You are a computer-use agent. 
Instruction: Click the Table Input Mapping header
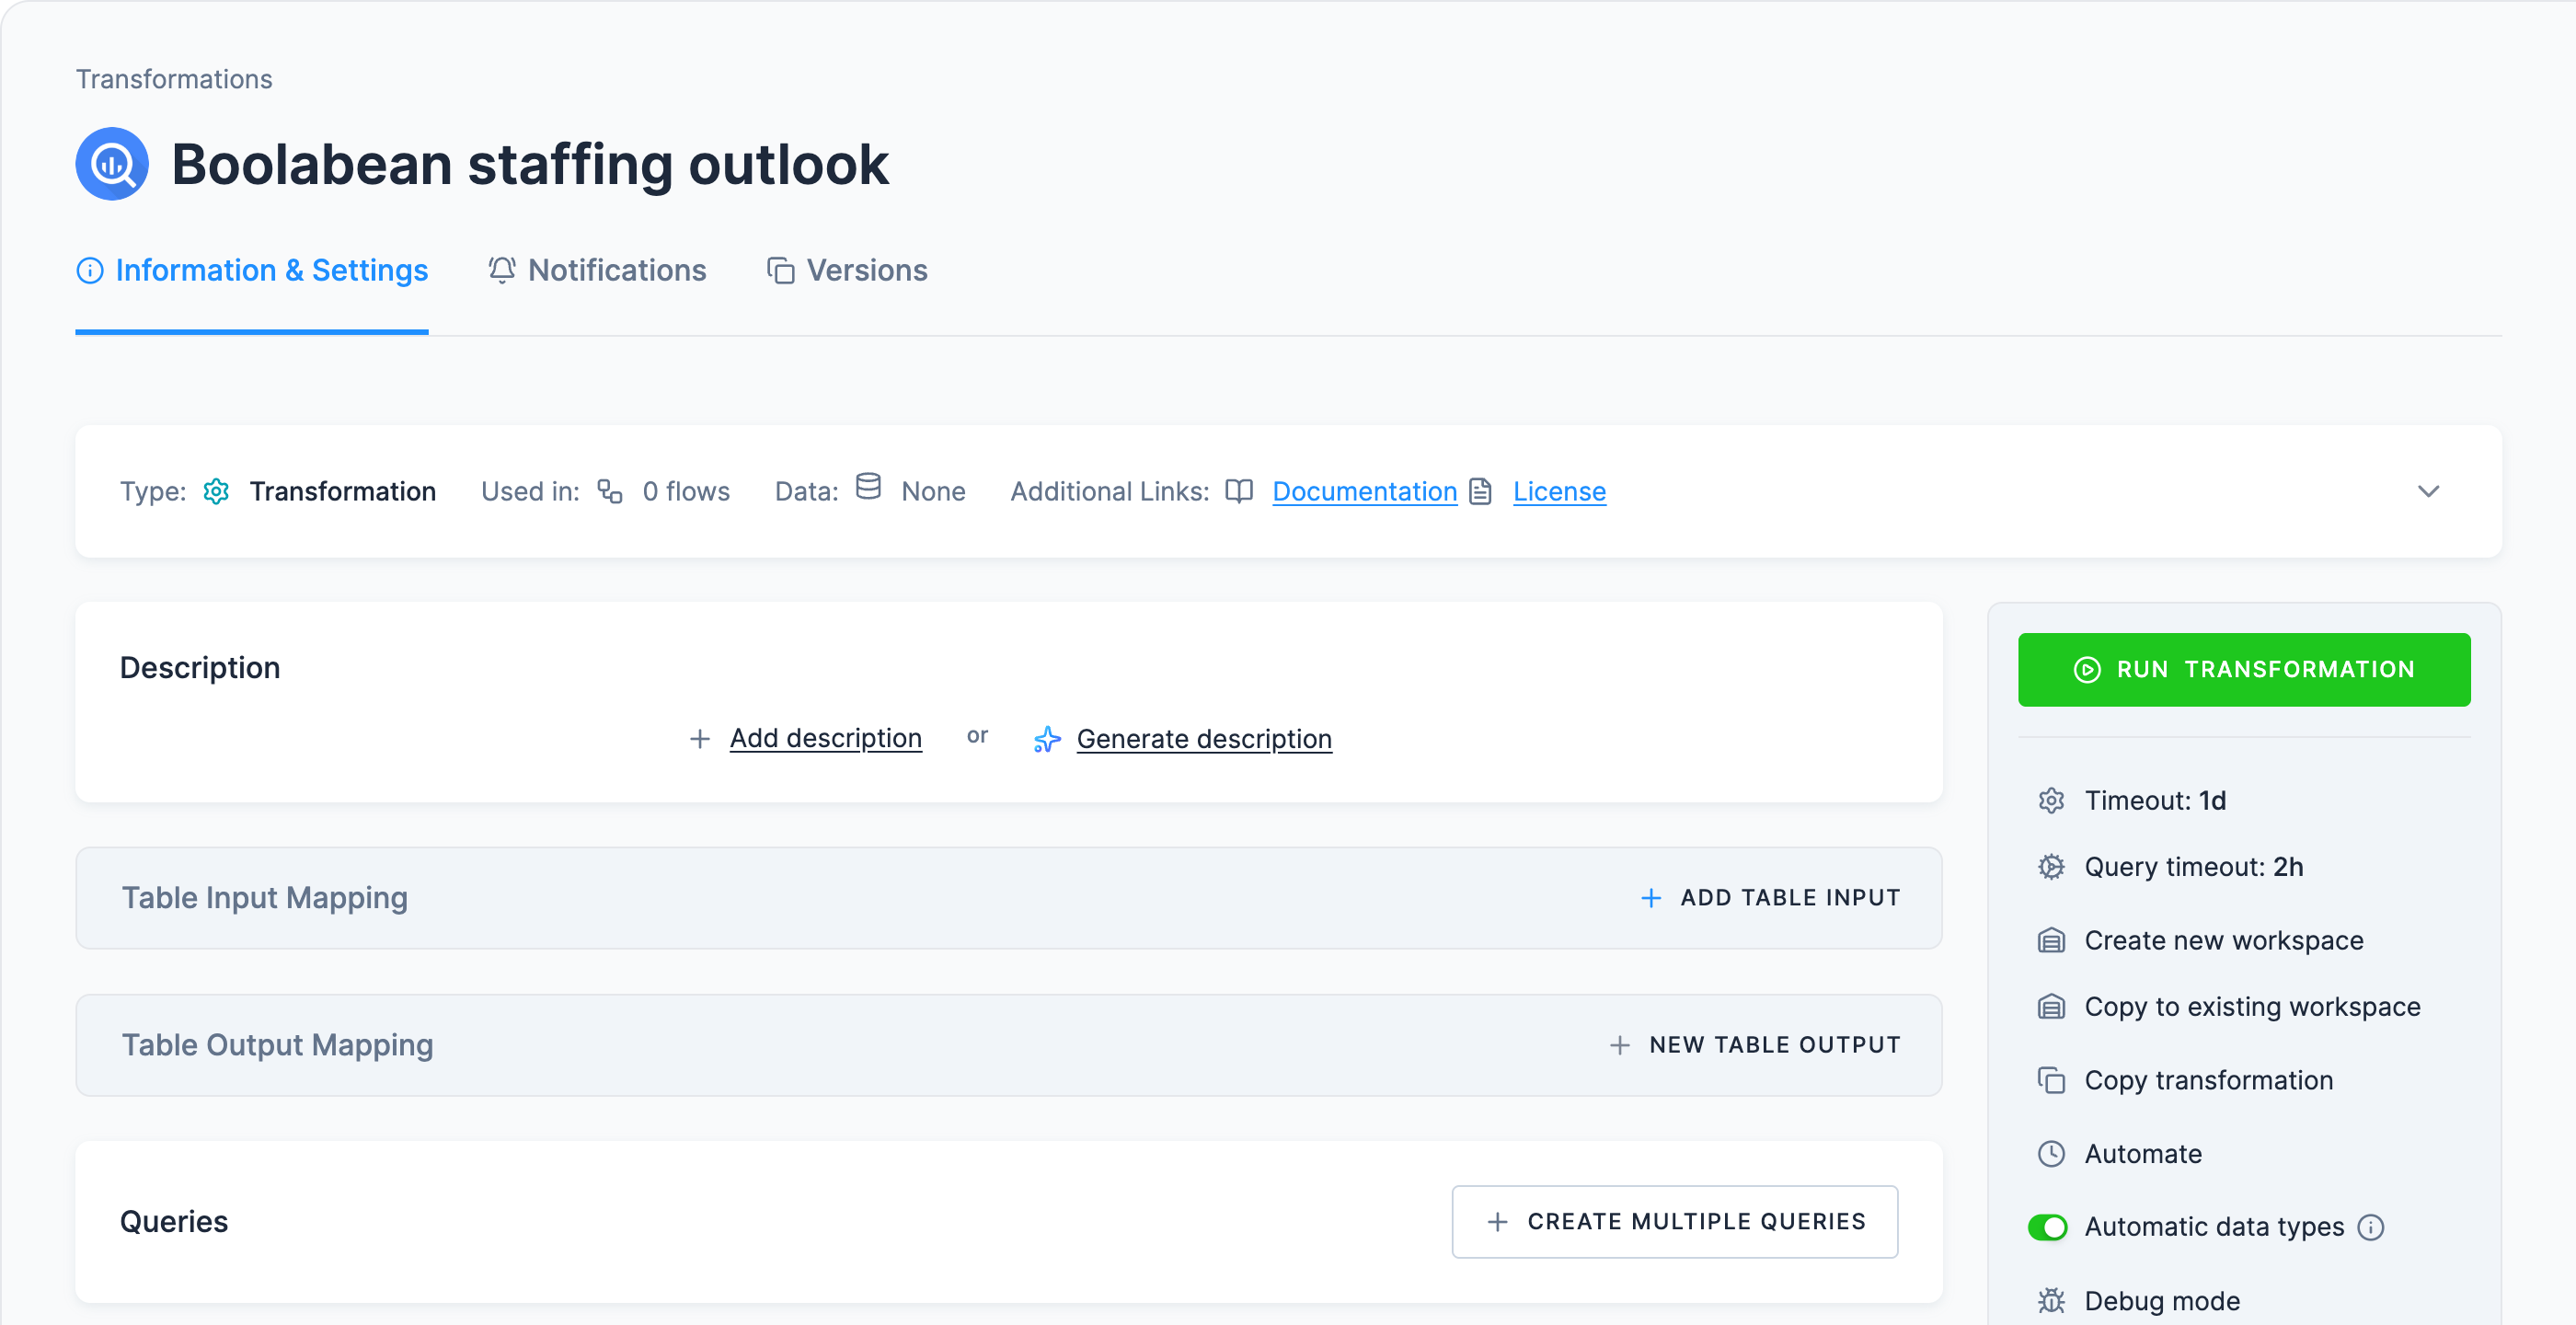[x=265, y=898]
